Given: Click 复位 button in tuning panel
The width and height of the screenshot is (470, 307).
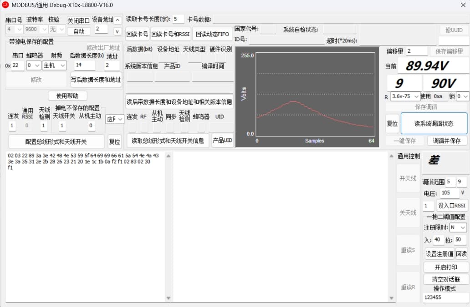Looking at the screenshot, I should (x=392, y=124).
